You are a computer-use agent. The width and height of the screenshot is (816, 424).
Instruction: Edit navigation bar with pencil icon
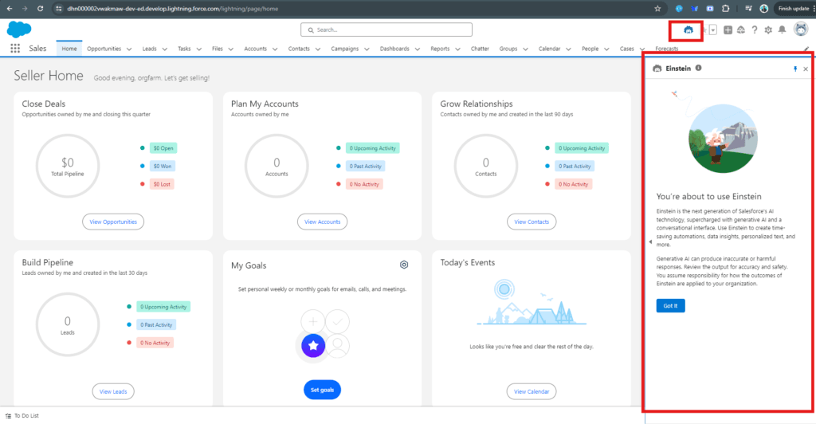point(806,49)
